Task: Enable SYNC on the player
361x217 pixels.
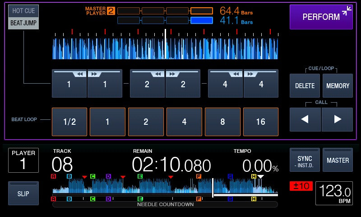Action: coord(305,160)
